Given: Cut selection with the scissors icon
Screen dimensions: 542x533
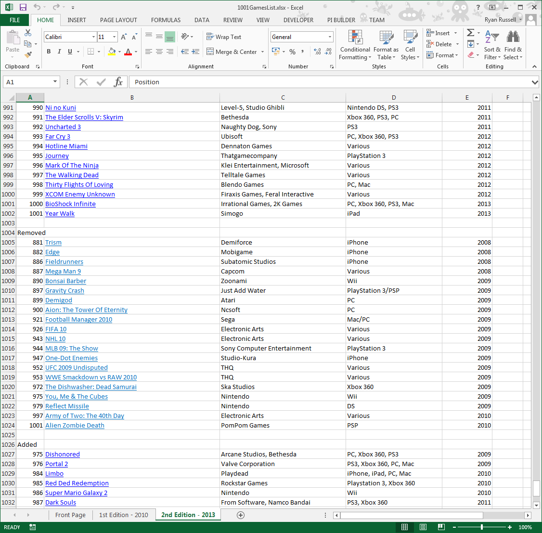Looking at the screenshot, I should pos(28,33).
